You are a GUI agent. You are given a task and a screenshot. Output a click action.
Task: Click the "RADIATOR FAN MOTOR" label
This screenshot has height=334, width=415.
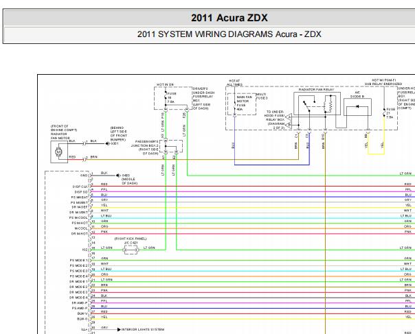(60, 136)
